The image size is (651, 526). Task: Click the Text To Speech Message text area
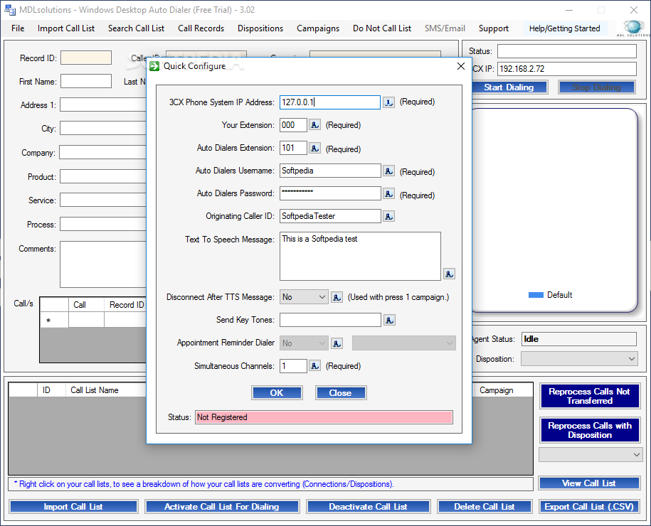(x=361, y=257)
